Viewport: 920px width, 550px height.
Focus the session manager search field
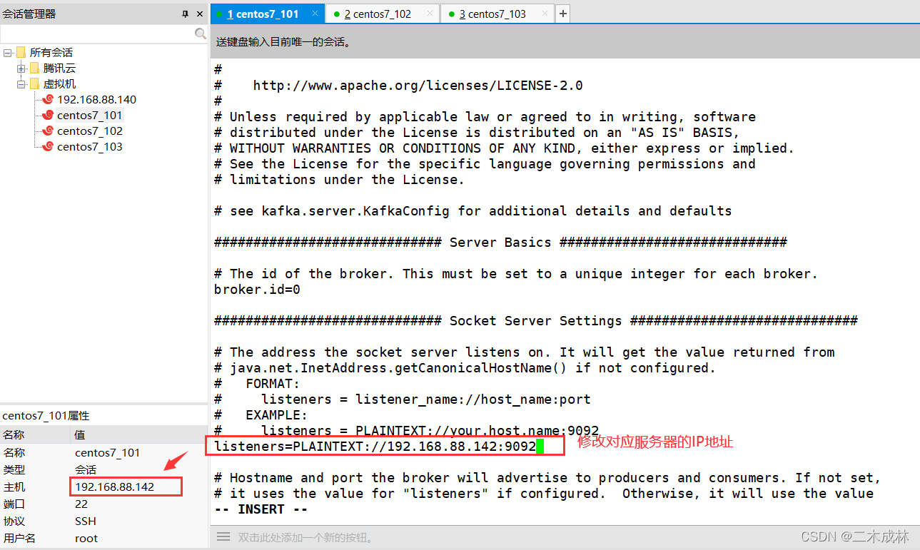point(97,34)
